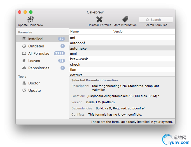Click the 32 badge next to Installed
Image resolution: width=191 pixels, height=147 pixels.
tap(61, 39)
